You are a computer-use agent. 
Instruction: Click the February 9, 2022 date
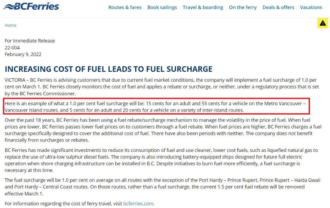(x=23, y=54)
